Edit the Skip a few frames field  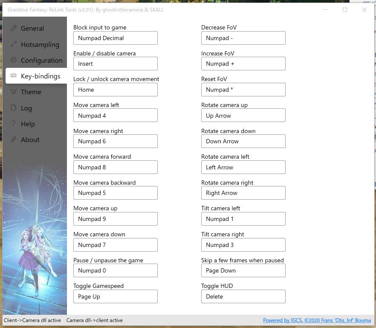(243, 270)
